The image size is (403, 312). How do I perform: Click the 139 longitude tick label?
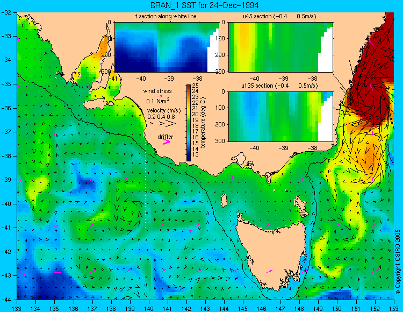(130, 308)
